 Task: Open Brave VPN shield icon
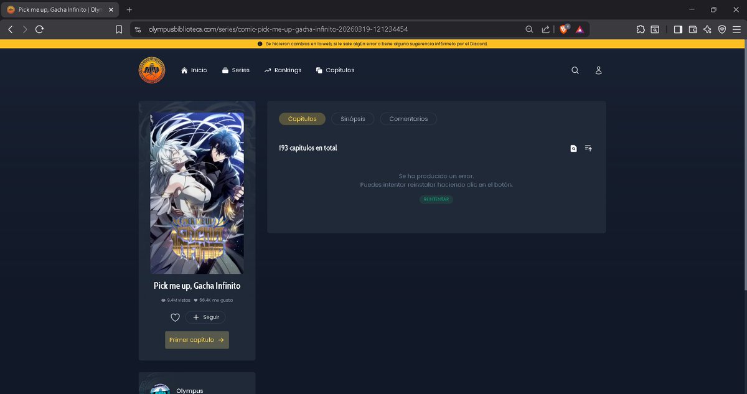click(x=722, y=29)
